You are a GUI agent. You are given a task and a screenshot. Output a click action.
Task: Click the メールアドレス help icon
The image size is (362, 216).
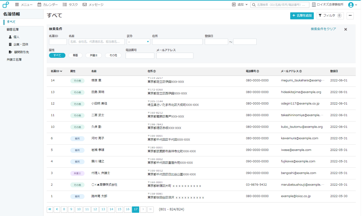tap(300, 72)
